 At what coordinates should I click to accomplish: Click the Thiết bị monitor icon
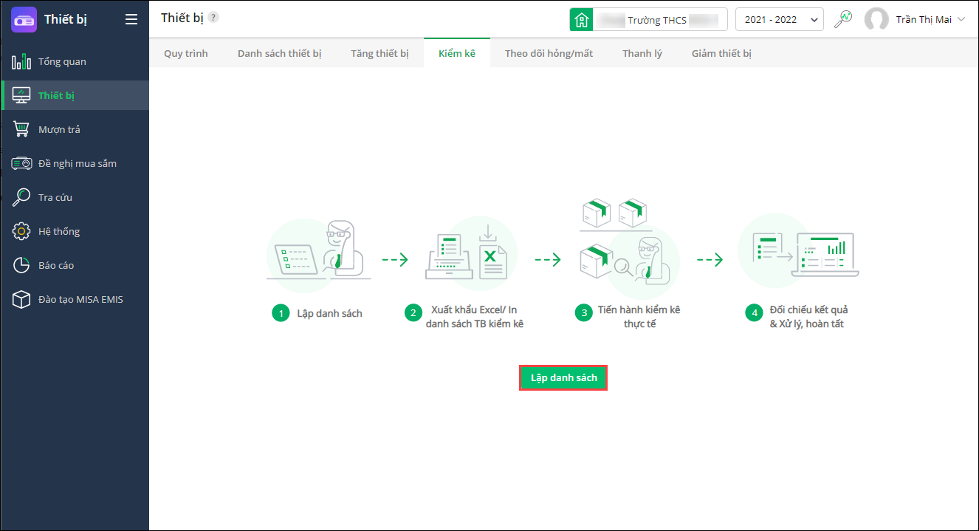click(21, 95)
